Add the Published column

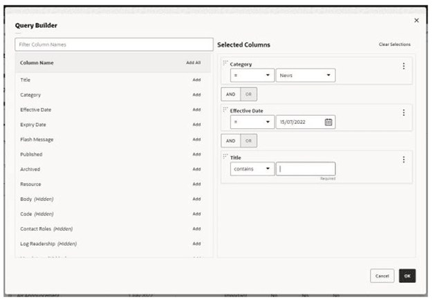196,154
